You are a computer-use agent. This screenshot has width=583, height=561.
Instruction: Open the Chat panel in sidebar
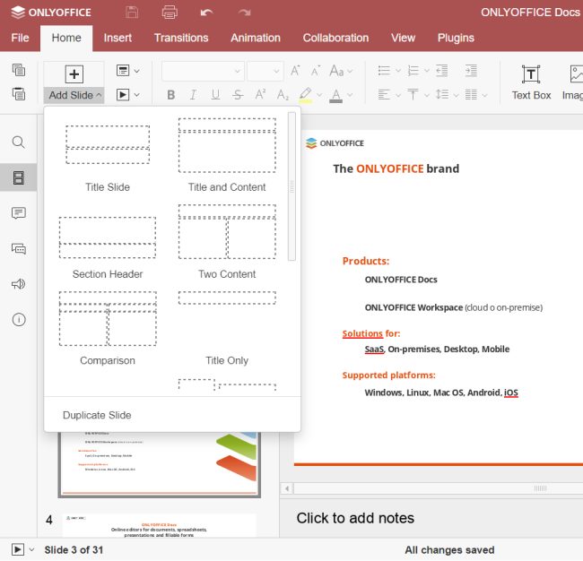[18, 249]
